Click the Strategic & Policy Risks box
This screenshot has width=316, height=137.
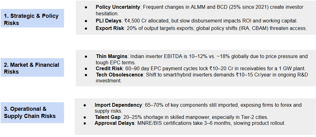click(x=32, y=19)
